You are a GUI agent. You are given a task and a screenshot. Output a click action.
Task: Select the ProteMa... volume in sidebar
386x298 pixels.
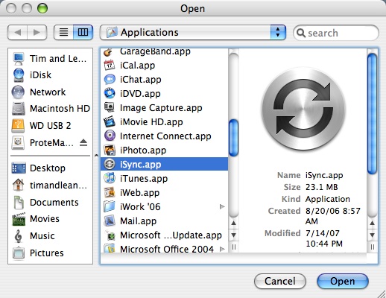51,143
